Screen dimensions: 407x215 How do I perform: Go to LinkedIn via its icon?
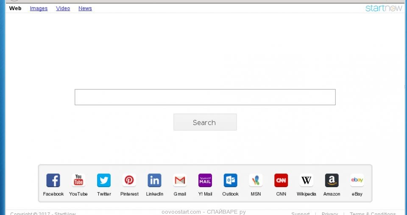154,181
